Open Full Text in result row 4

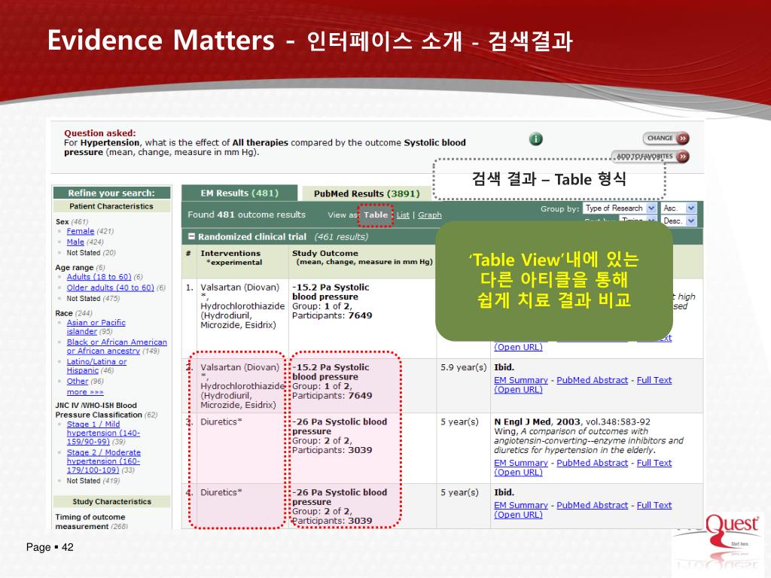[x=654, y=505]
